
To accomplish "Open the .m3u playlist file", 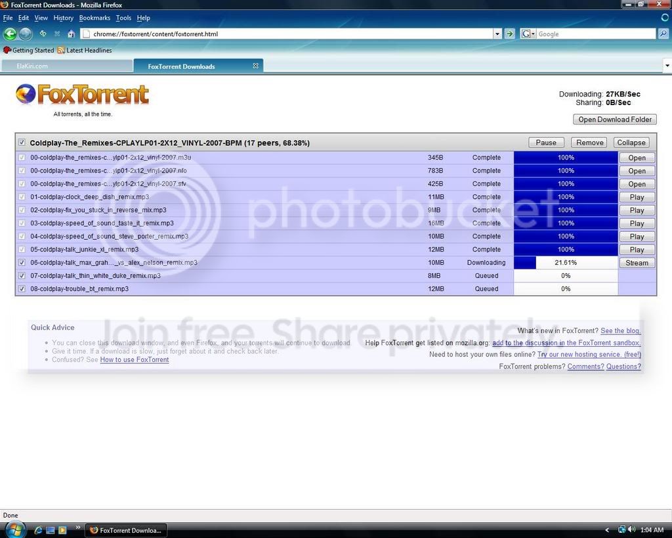I will pos(637,158).
